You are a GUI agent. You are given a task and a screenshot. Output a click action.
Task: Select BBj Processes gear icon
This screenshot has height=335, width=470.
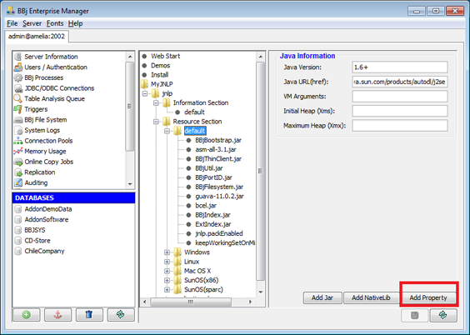coord(18,77)
